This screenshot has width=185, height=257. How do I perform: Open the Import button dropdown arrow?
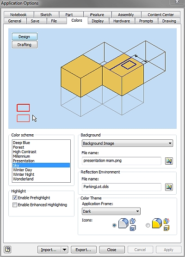(65, 250)
